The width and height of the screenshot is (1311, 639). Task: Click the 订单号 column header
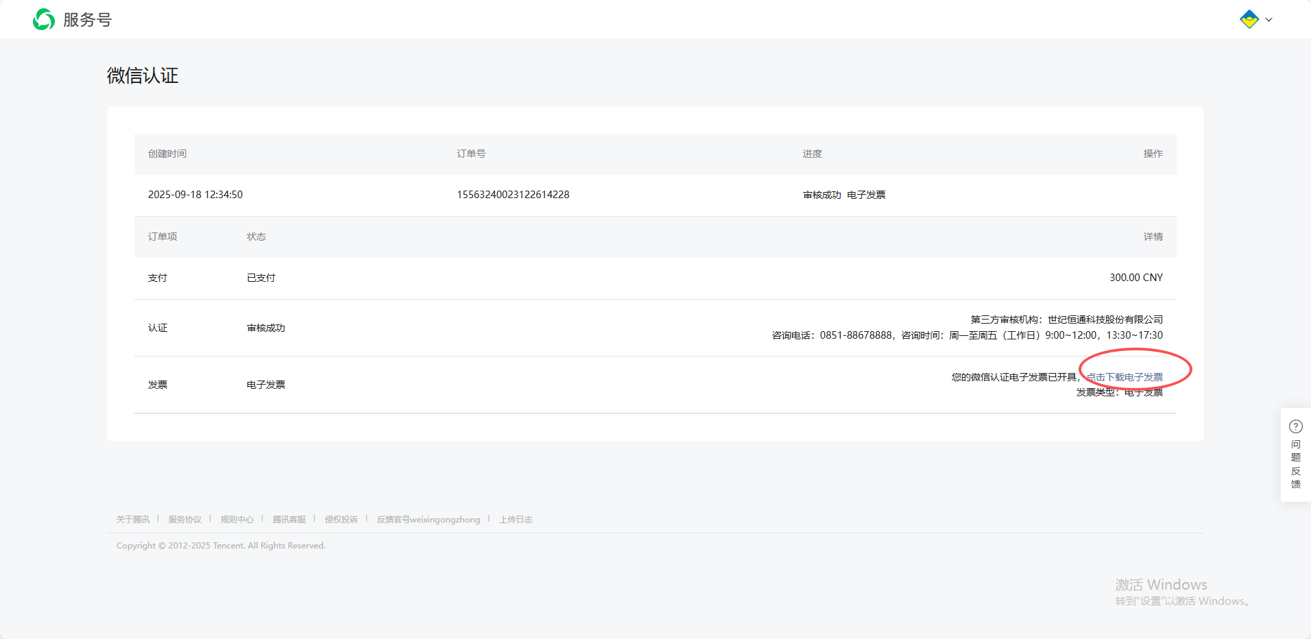point(471,154)
